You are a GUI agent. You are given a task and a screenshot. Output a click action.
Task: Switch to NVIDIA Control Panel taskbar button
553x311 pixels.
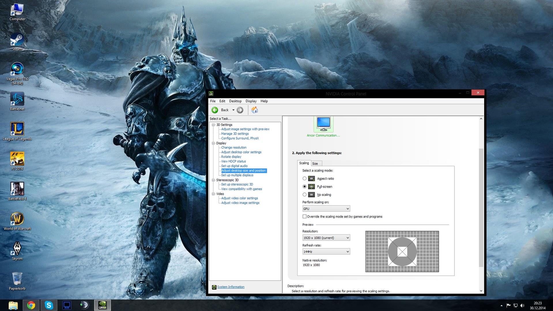pyautogui.click(x=103, y=305)
